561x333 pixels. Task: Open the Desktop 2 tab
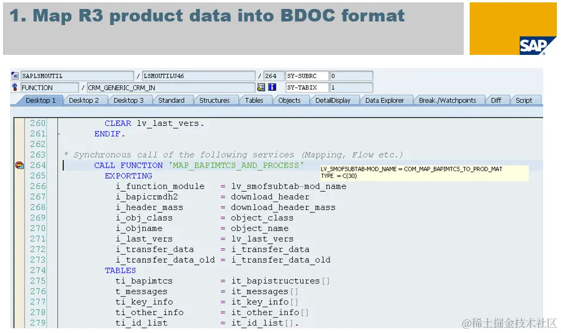(x=84, y=100)
